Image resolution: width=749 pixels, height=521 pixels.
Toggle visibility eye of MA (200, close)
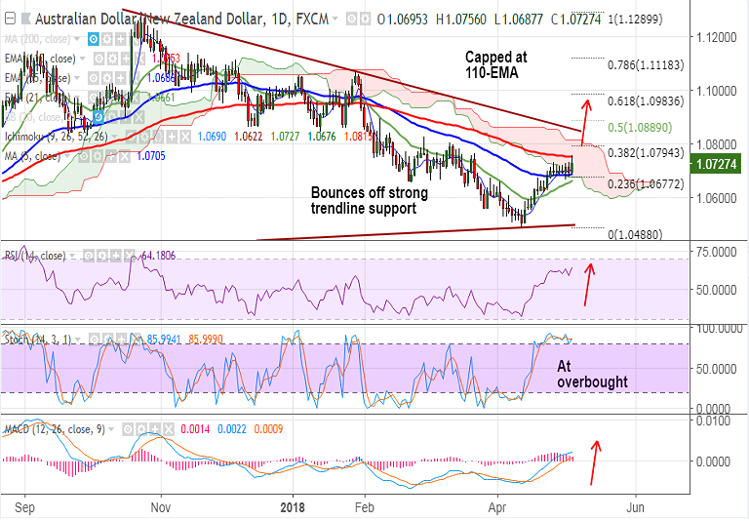[94, 39]
